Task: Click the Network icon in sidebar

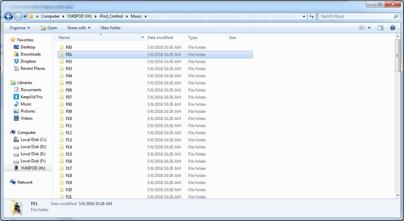Action: pyautogui.click(x=25, y=182)
